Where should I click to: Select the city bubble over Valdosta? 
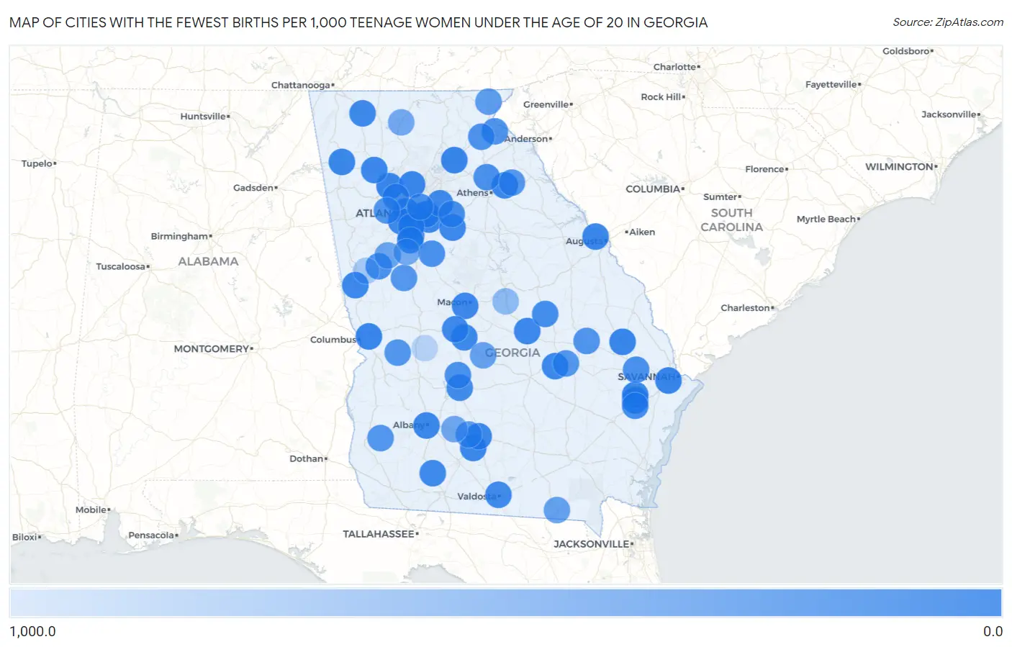coord(498,494)
